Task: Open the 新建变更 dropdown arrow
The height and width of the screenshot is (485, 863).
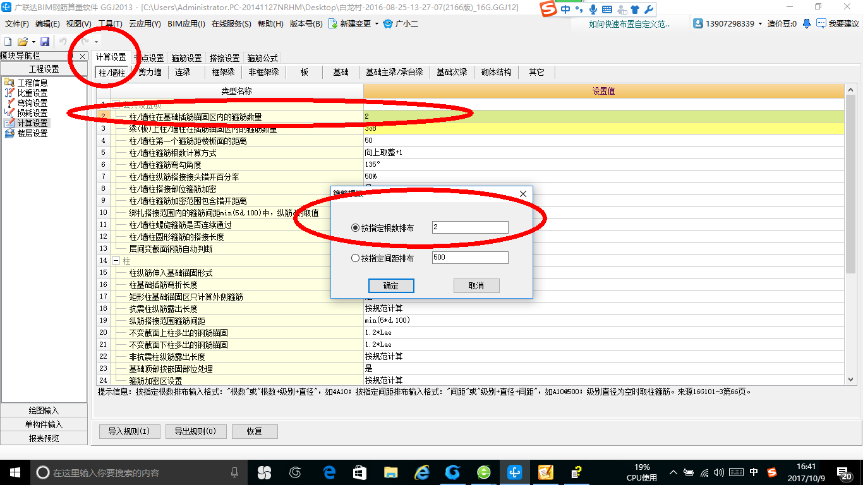Action: pyautogui.click(x=377, y=24)
